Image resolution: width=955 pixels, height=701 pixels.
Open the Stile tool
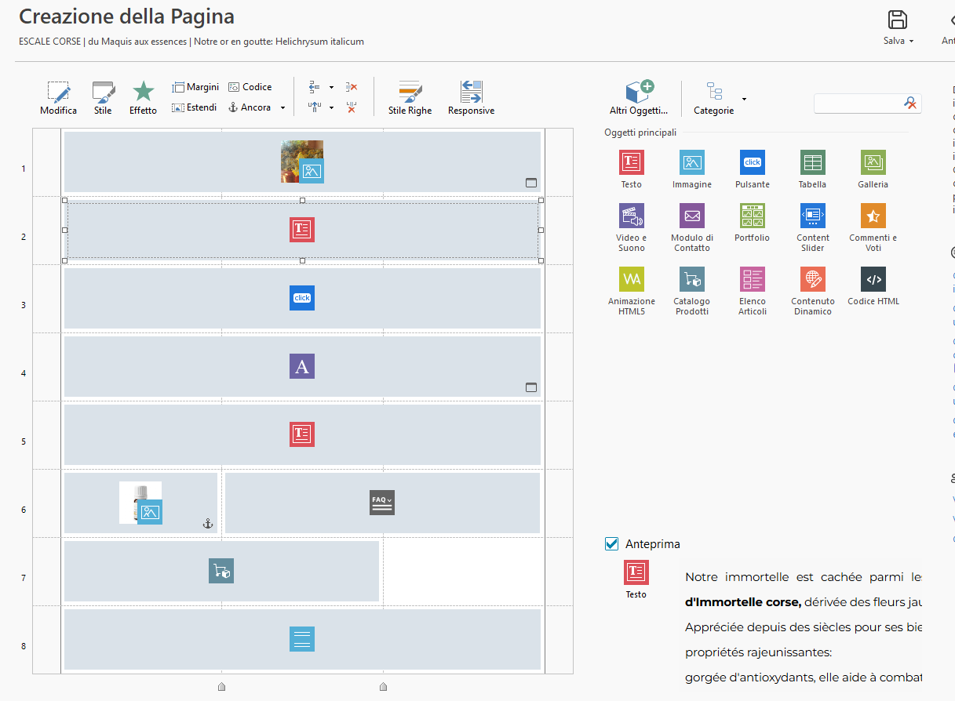[103, 93]
